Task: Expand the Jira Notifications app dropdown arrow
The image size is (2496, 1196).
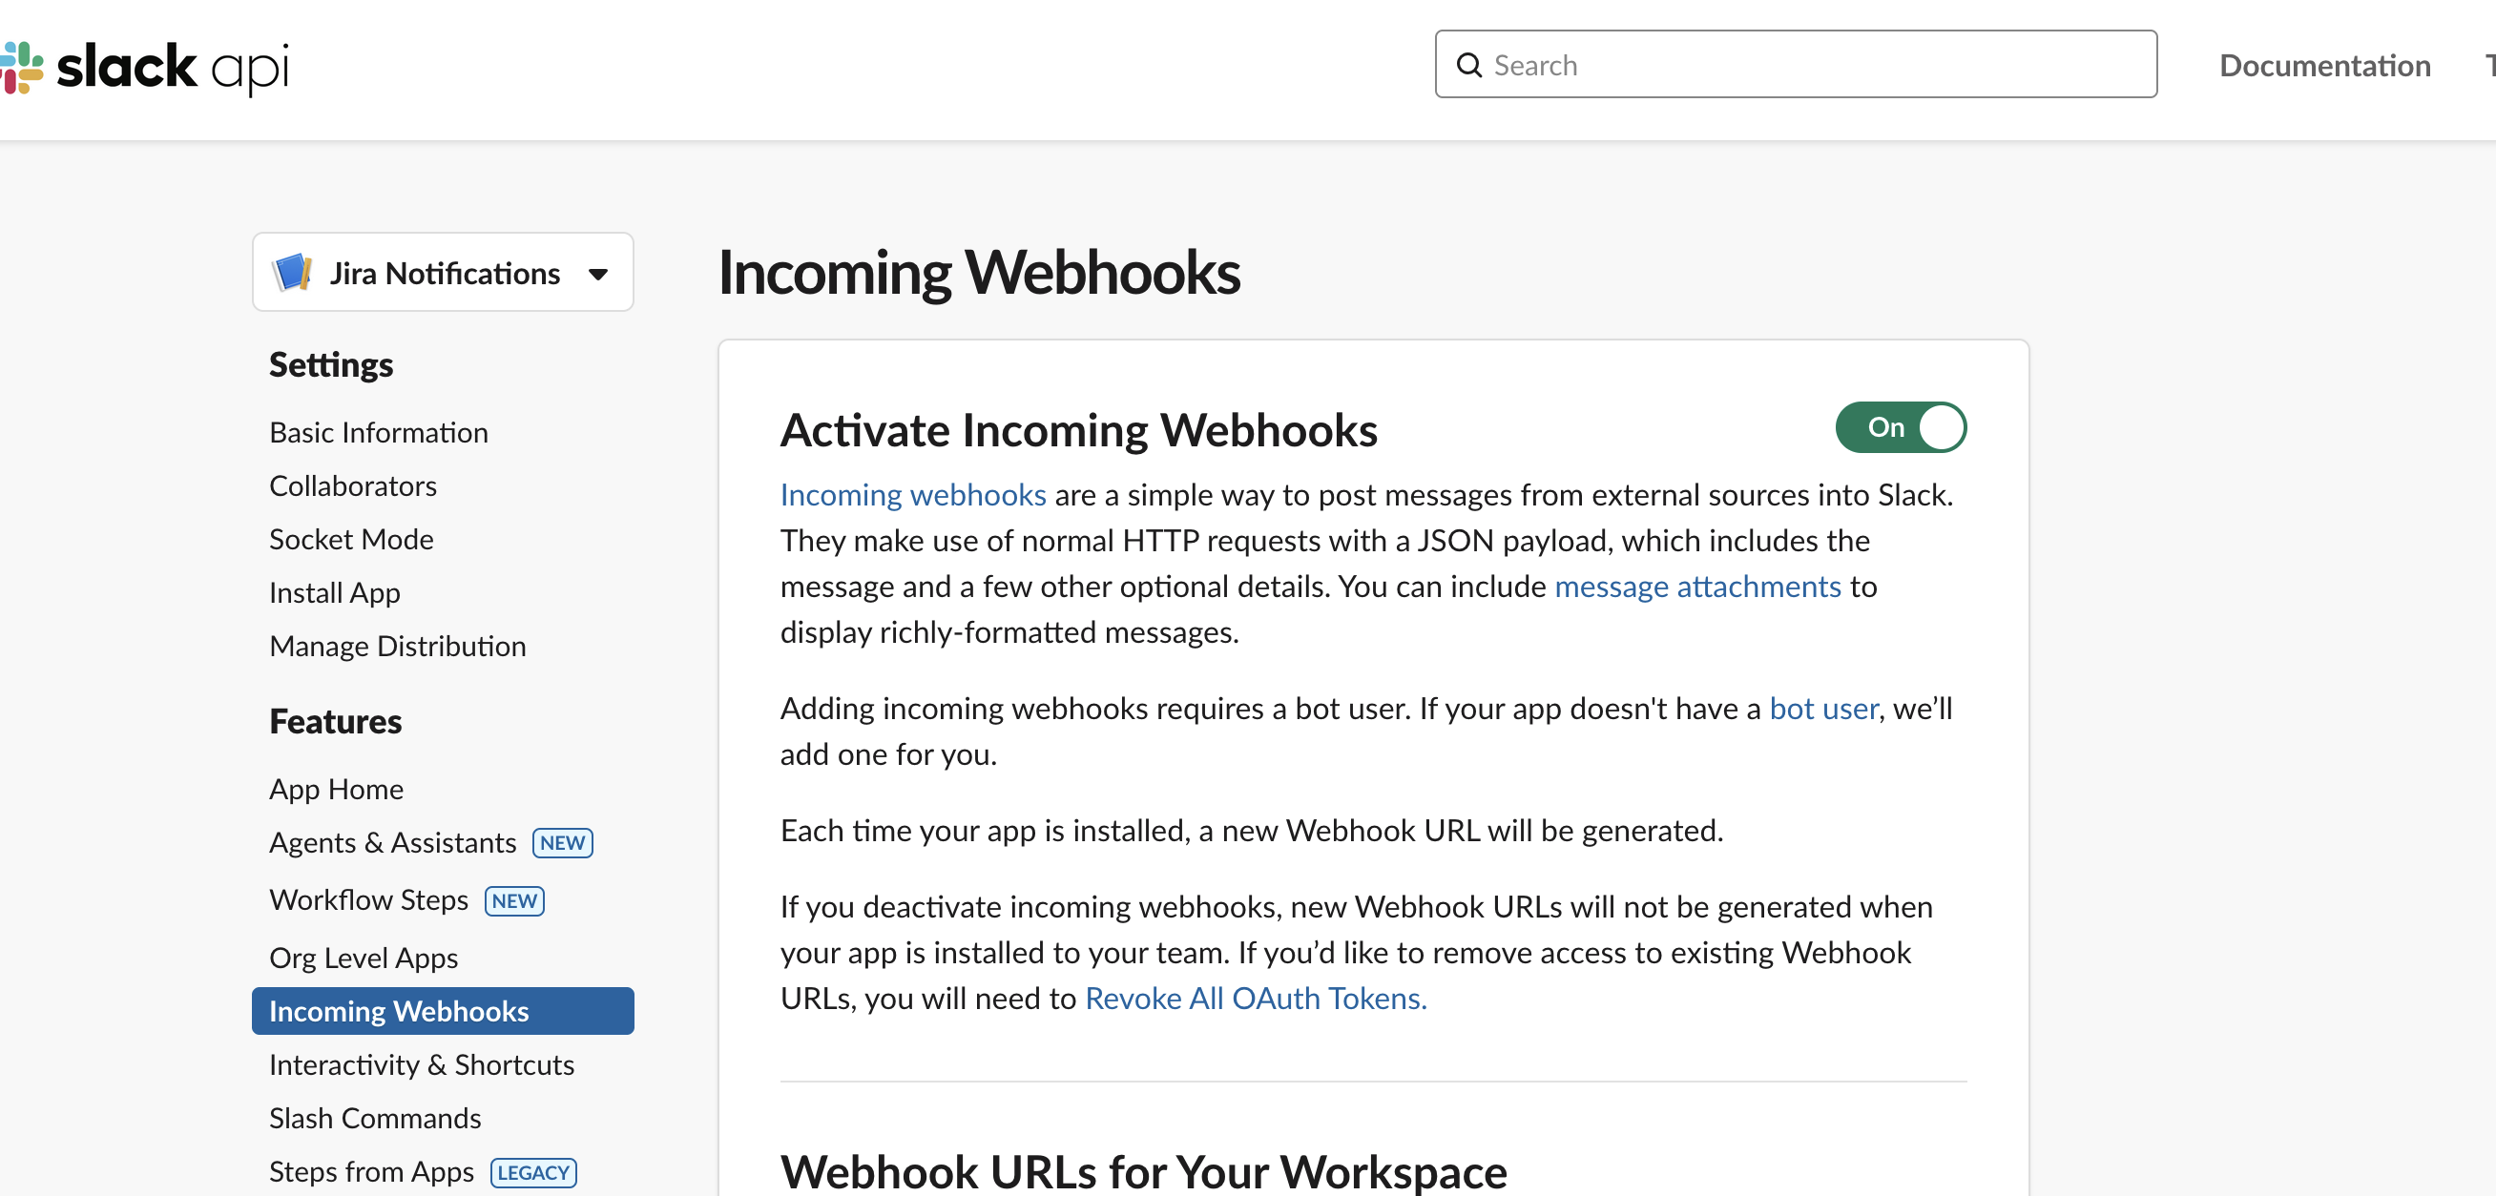Action: pyautogui.click(x=599, y=274)
